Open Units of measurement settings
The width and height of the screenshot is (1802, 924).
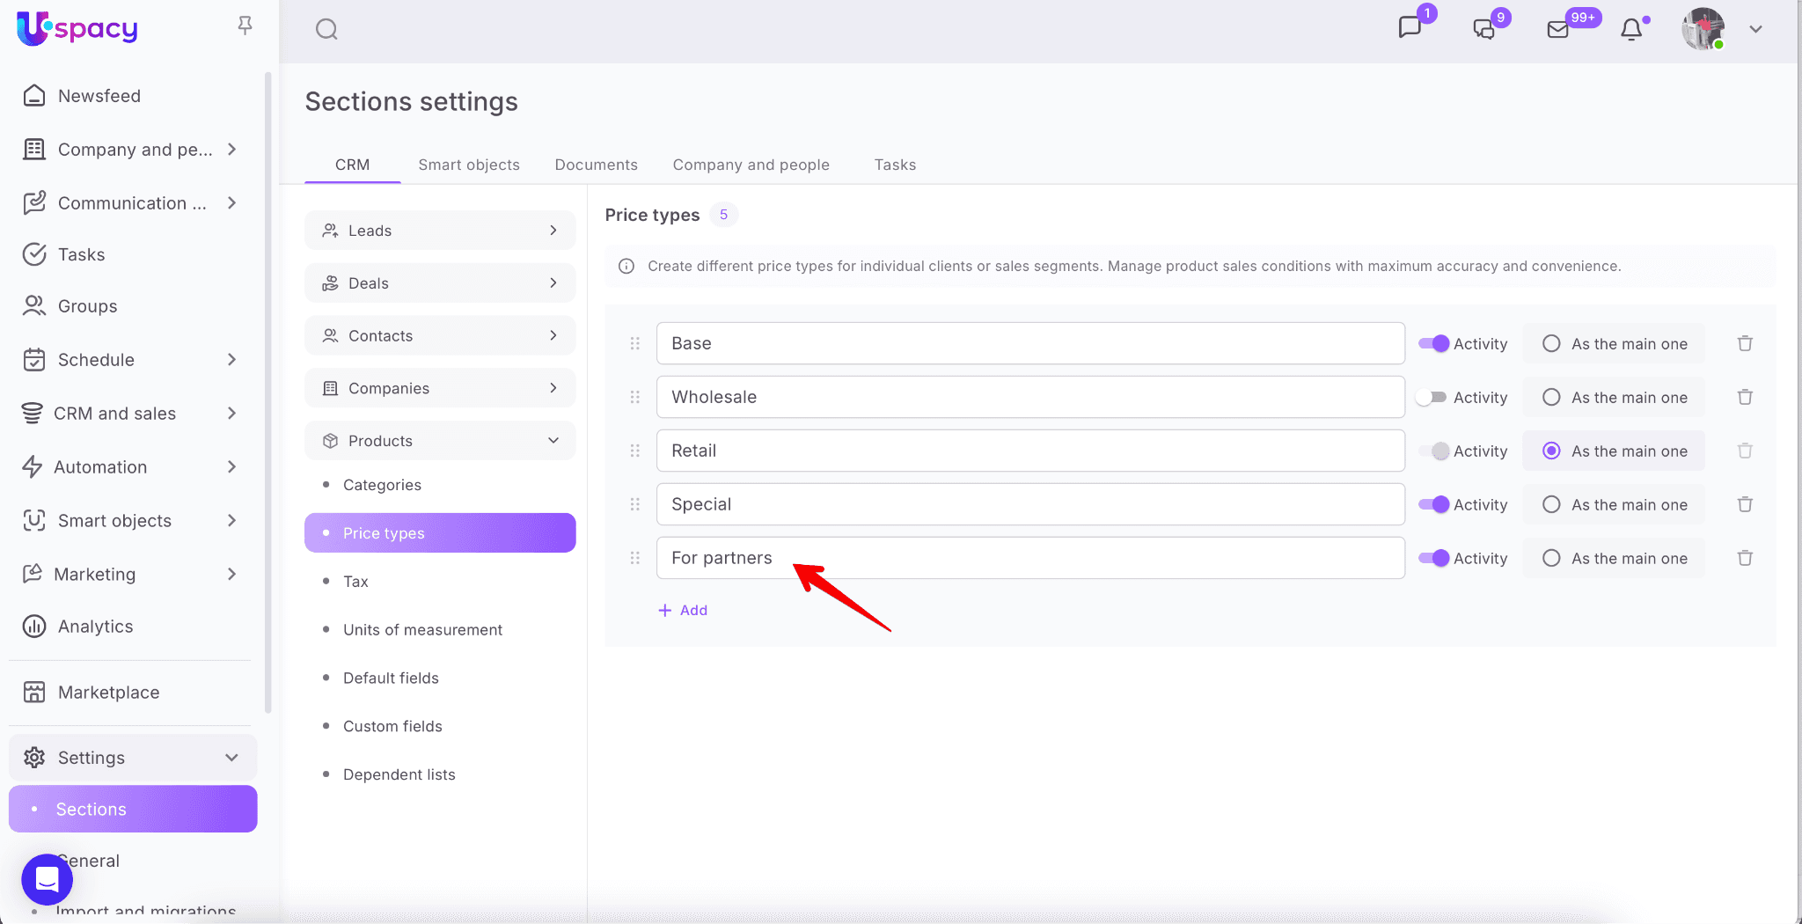[422, 630]
